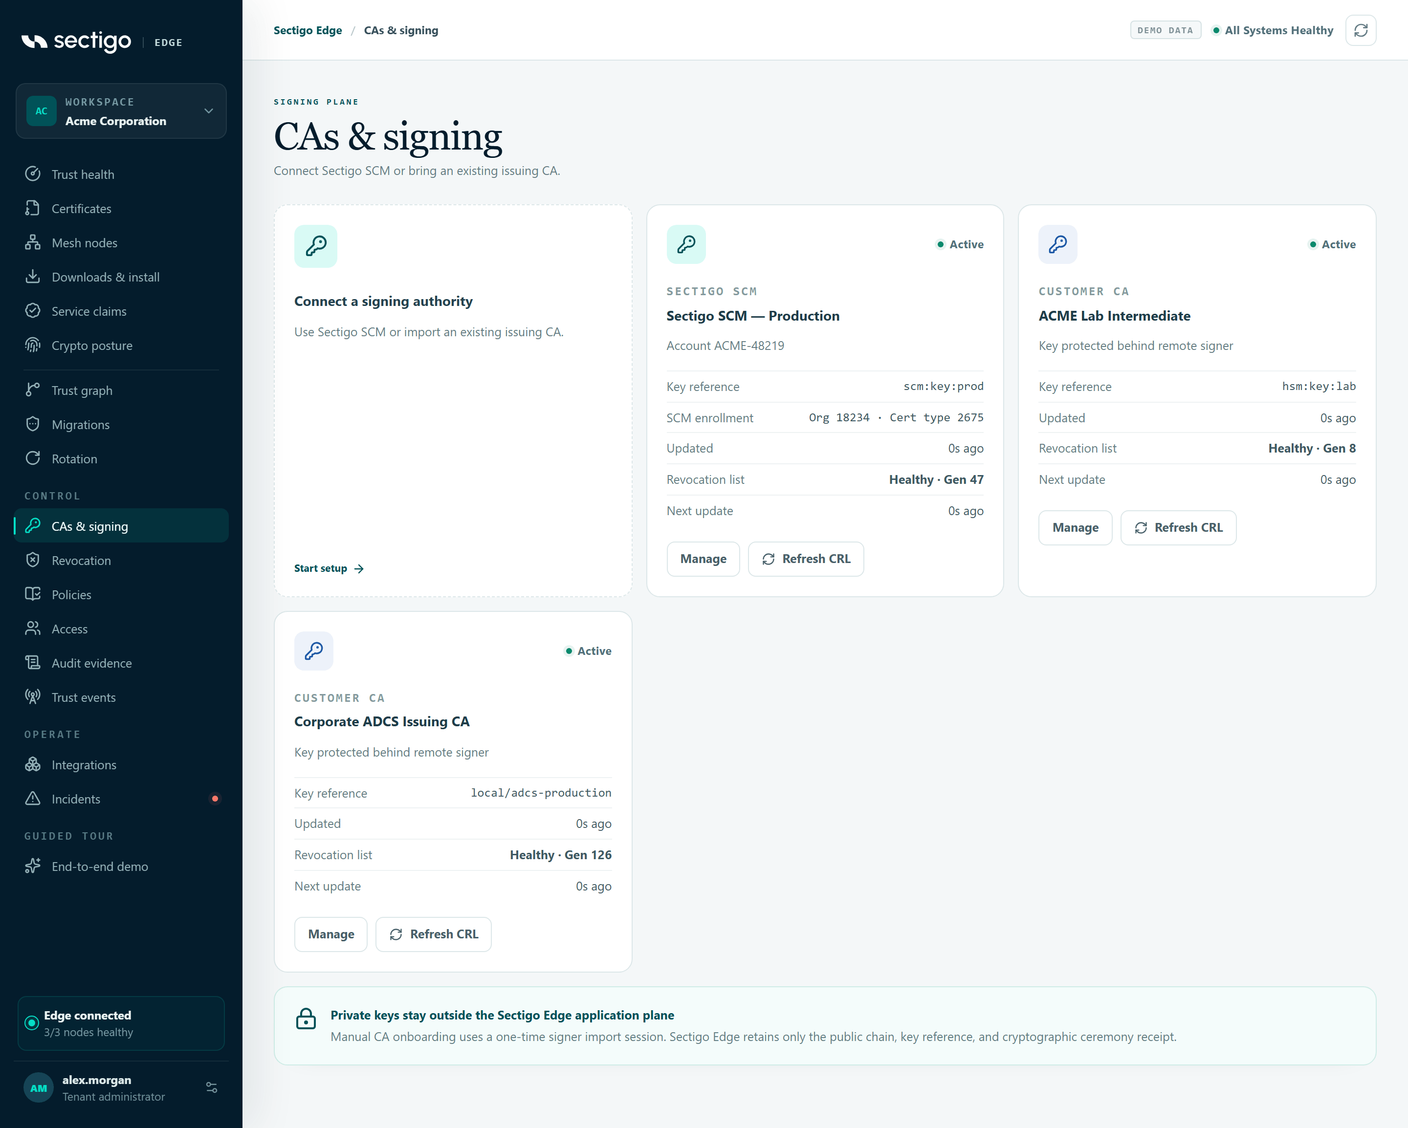Open the Edge connected status panel
This screenshot has width=1408, height=1128.
[x=121, y=1023]
